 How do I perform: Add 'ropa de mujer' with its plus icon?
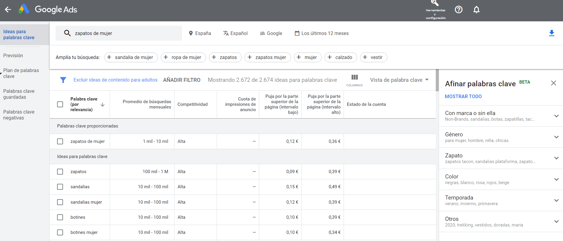click(x=166, y=57)
